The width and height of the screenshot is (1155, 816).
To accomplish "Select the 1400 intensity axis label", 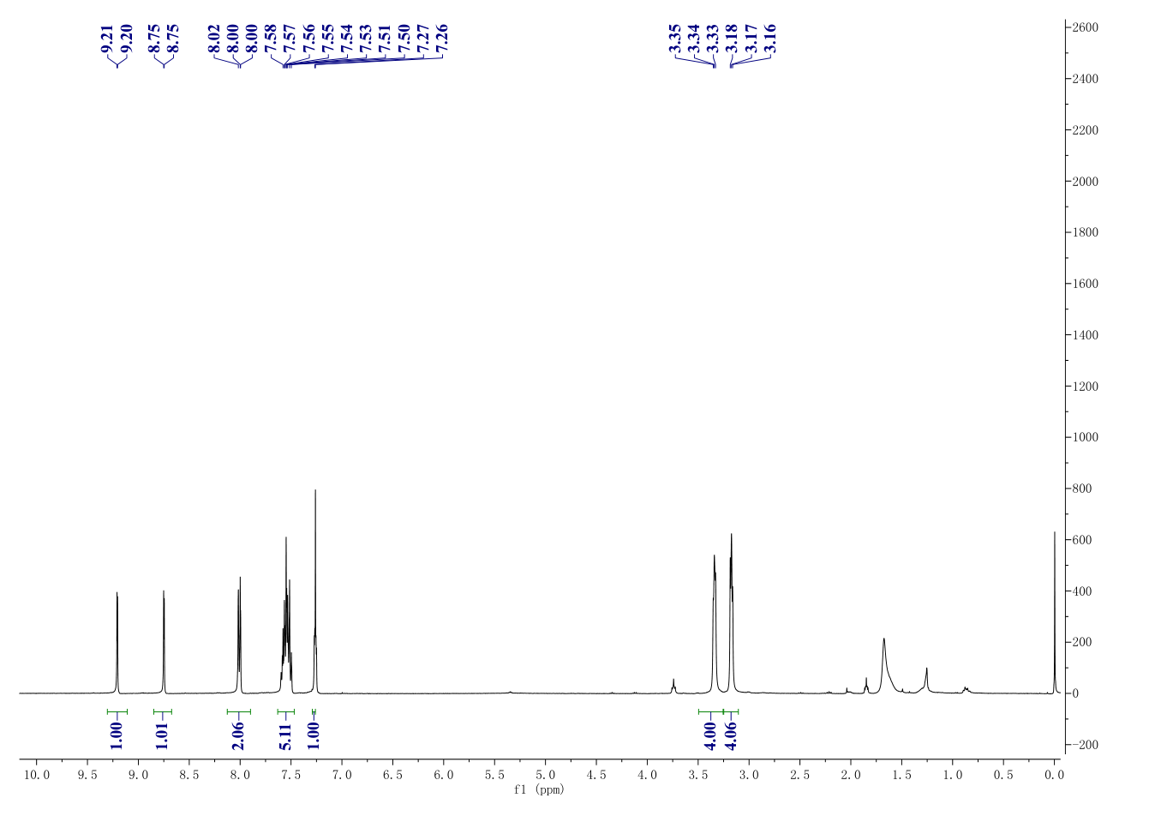I will pos(1086,335).
